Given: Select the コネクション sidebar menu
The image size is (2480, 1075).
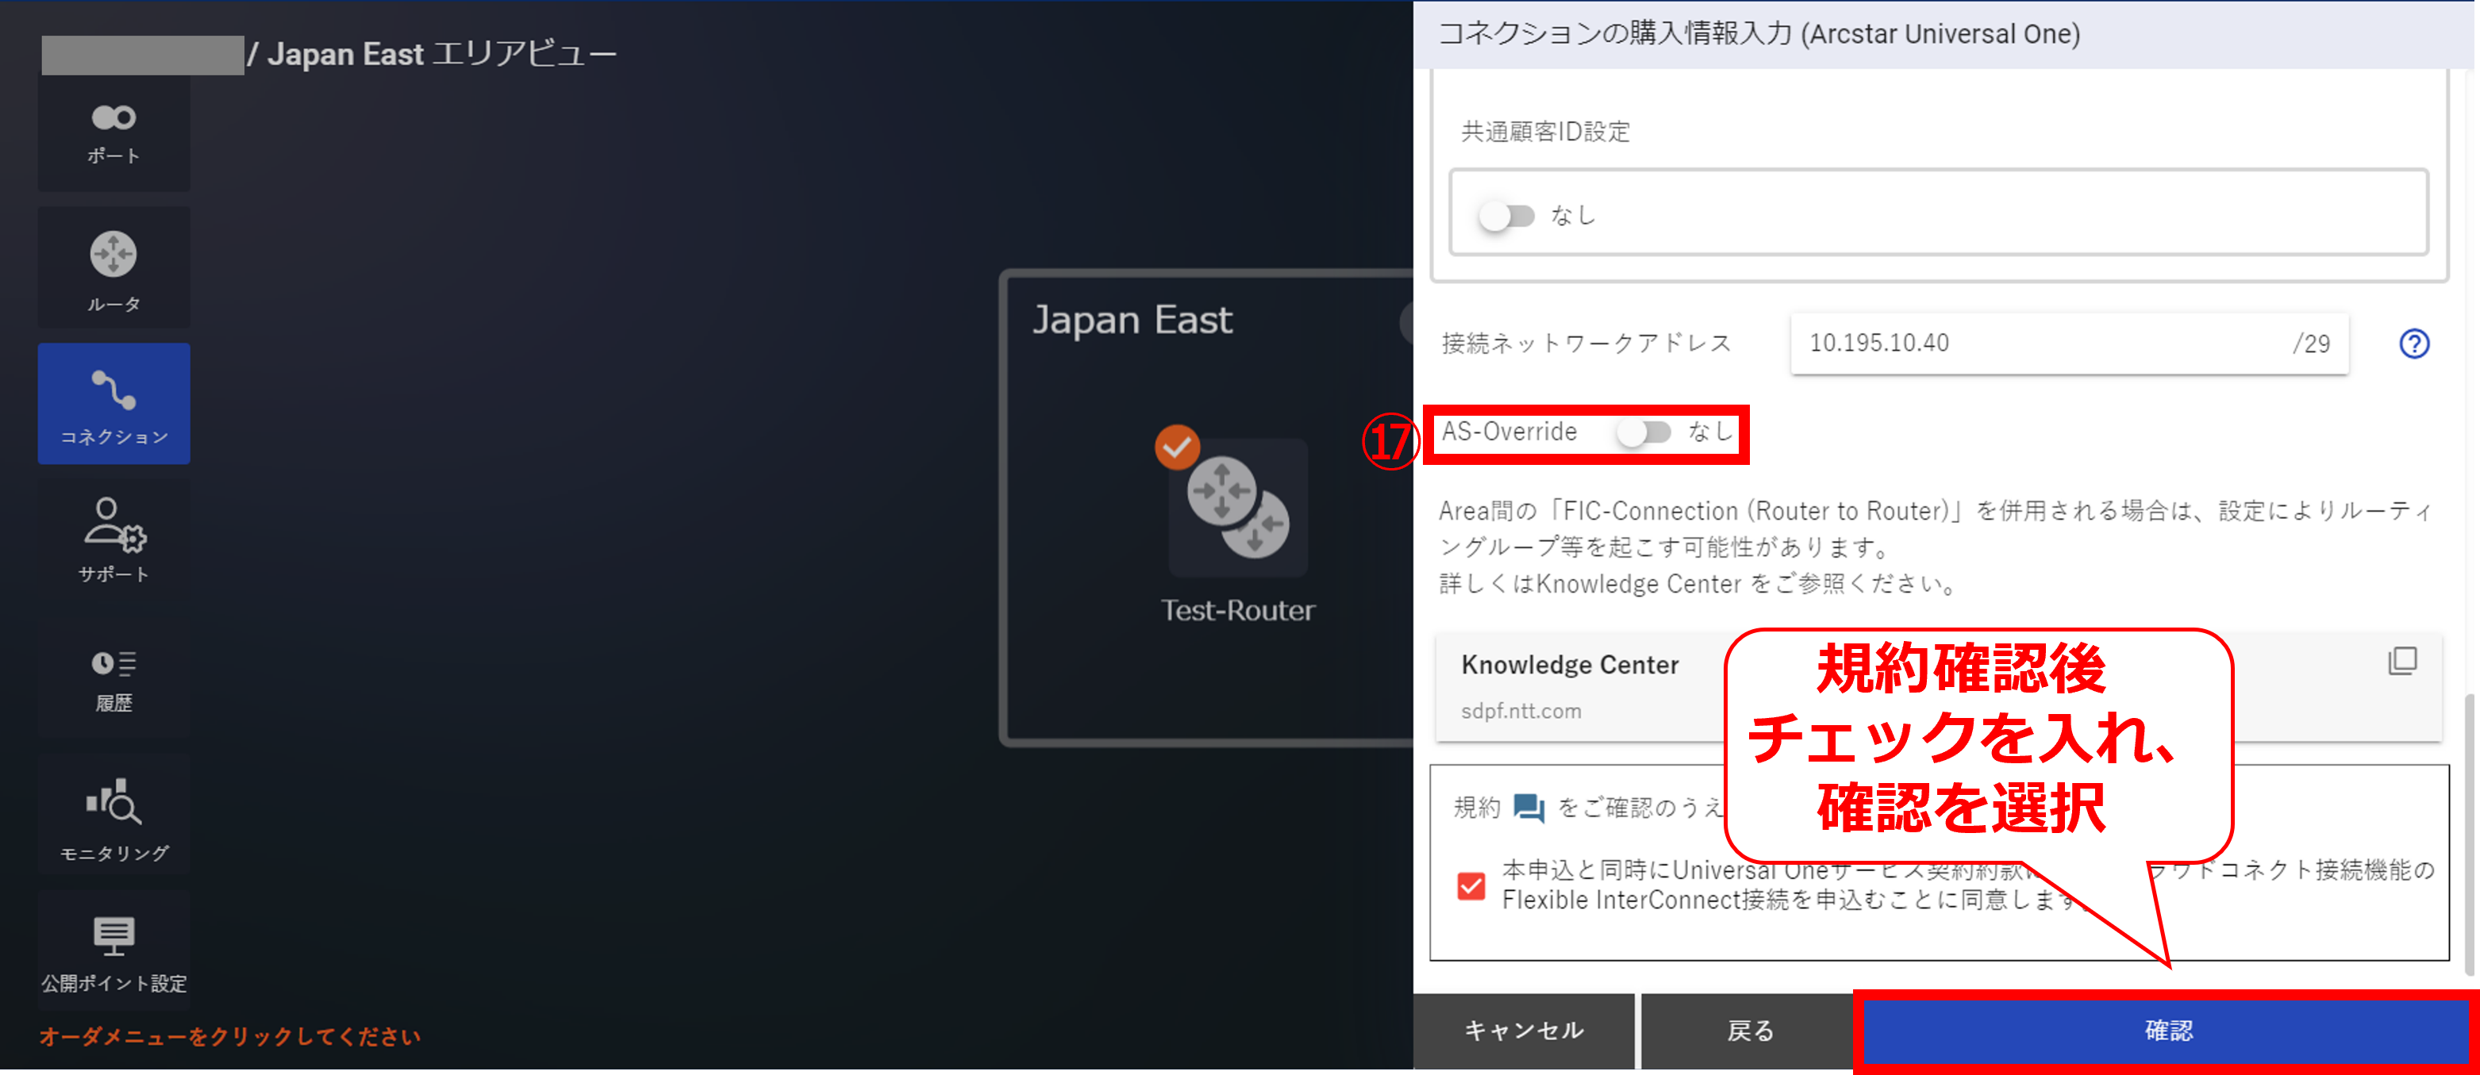Looking at the screenshot, I should [x=113, y=404].
